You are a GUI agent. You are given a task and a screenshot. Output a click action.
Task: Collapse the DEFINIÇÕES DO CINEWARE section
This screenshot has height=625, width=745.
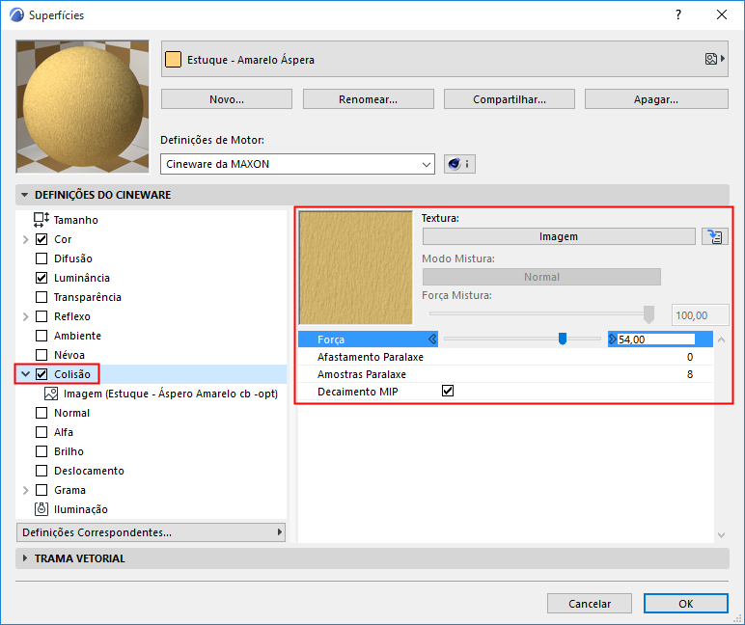(x=25, y=195)
